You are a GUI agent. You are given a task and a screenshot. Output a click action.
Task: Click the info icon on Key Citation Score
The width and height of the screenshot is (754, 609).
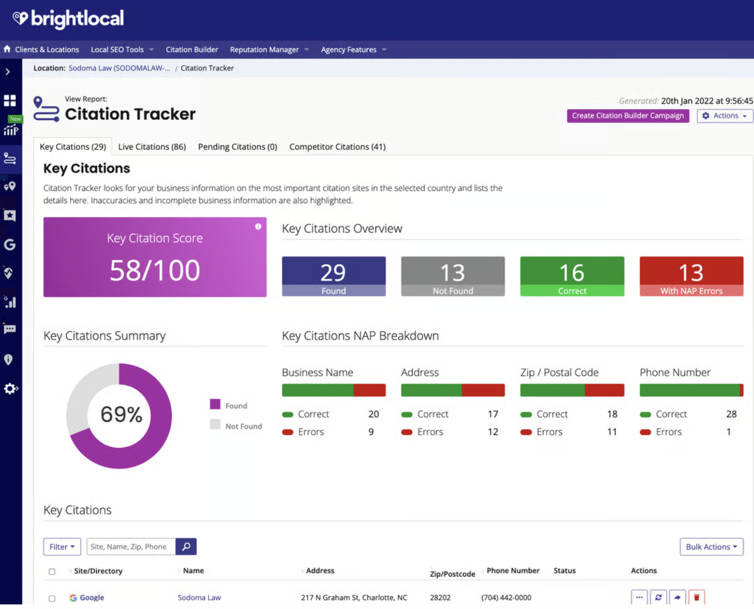[258, 227]
